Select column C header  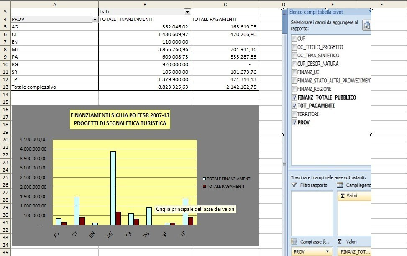(225, 5)
